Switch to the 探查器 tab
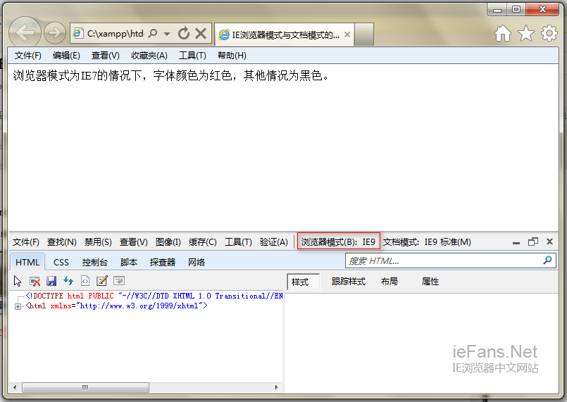 [163, 262]
